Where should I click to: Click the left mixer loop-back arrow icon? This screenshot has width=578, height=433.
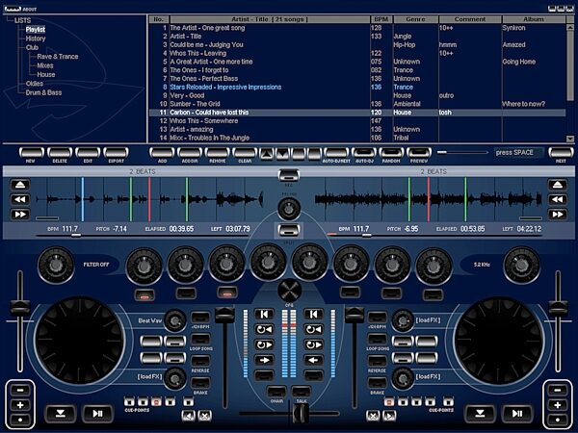tap(264, 329)
